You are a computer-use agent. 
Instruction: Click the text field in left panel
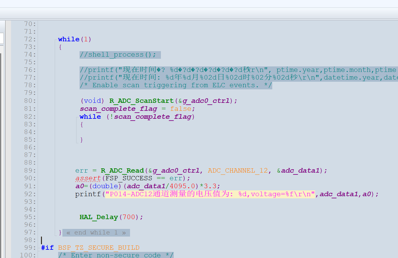(x=2, y=38)
